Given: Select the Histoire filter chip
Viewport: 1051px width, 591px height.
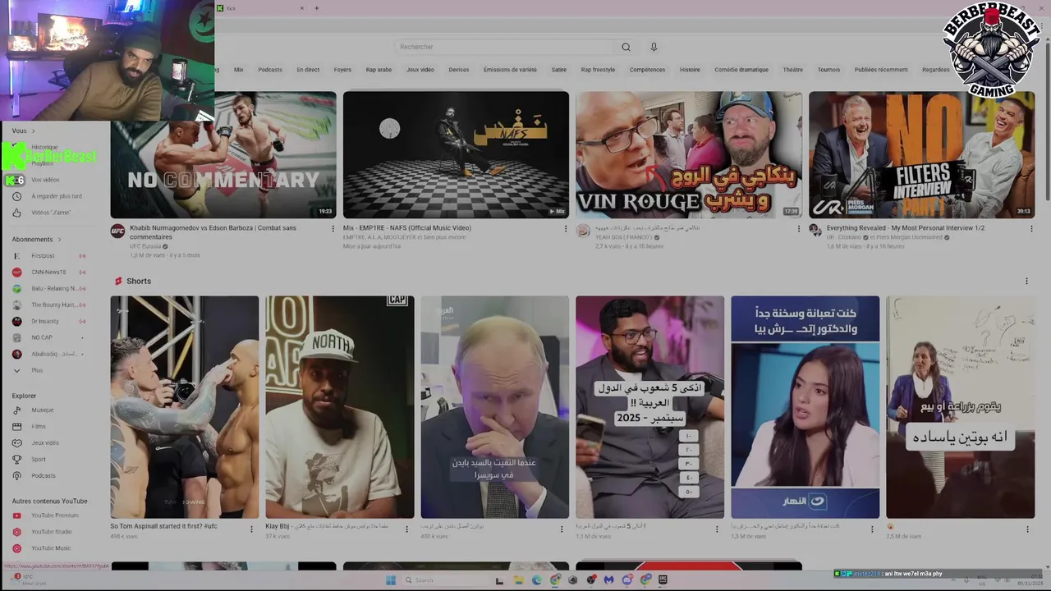Looking at the screenshot, I should (x=690, y=70).
